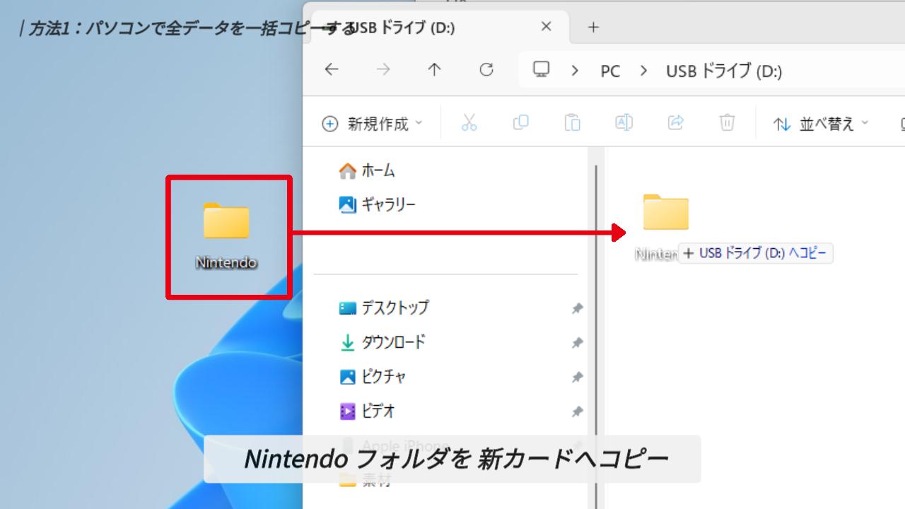The image size is (905, 509).
Task: Click PC in the address bar
Action: (x=609, y=71)
